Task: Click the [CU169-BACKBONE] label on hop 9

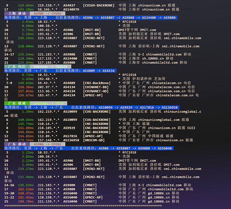Action: click(x=99, y=5)
